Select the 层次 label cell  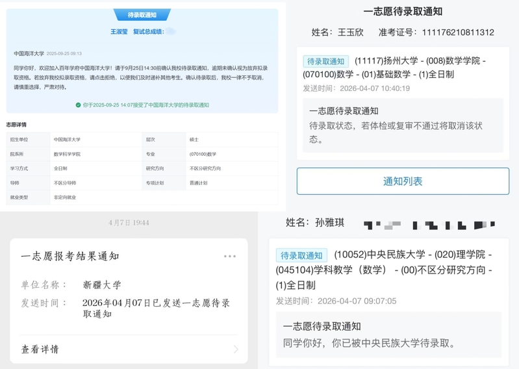pyautogui.click(x=164, y=139)
